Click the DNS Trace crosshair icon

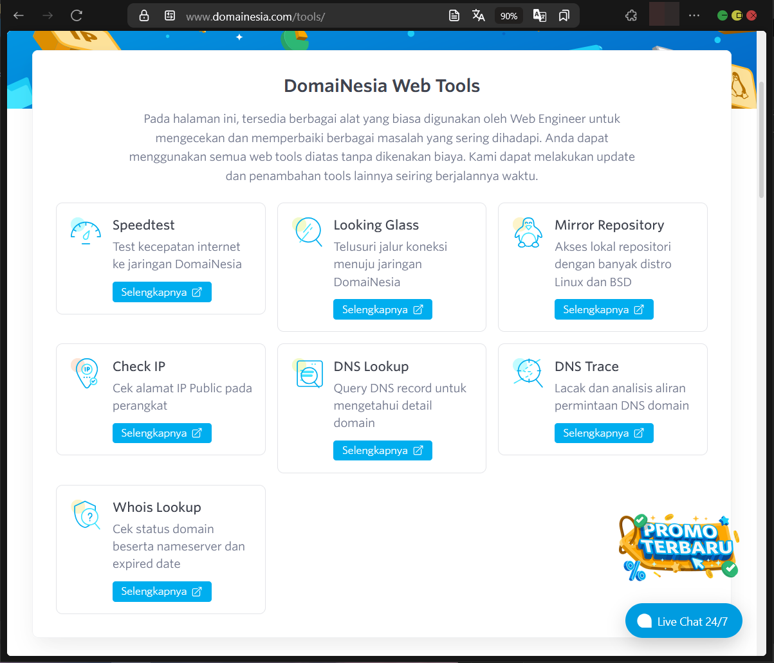528,372
